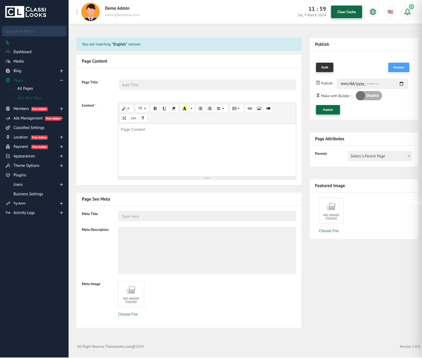Image resolution: width=422 pixels, height=358 pixels.
Task: Toggle bold formatting in content editor
Action: (x=155, y=108)
